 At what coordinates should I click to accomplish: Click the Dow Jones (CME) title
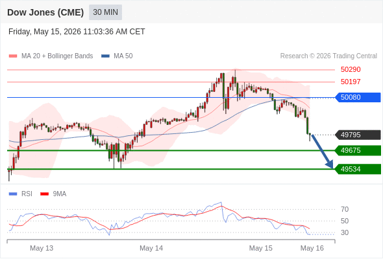[45, 12]
